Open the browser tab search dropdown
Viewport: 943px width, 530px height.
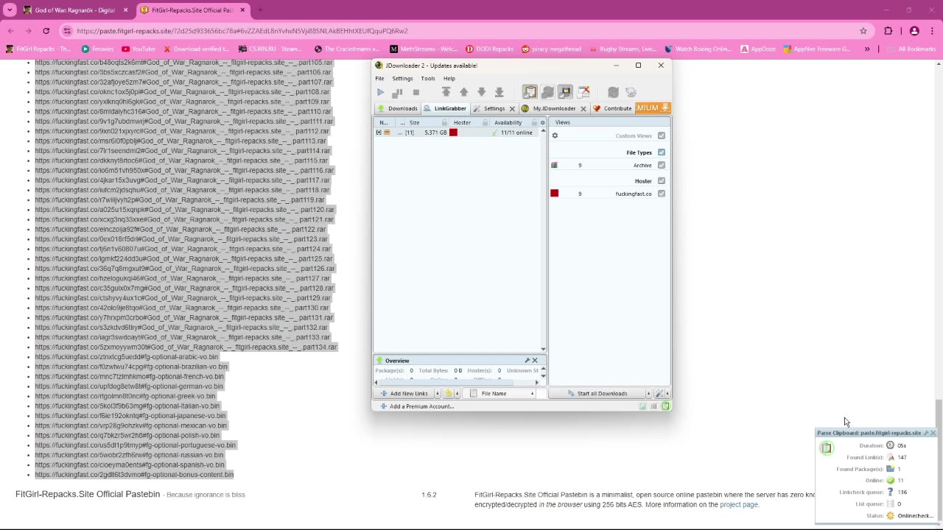point(10,10)
